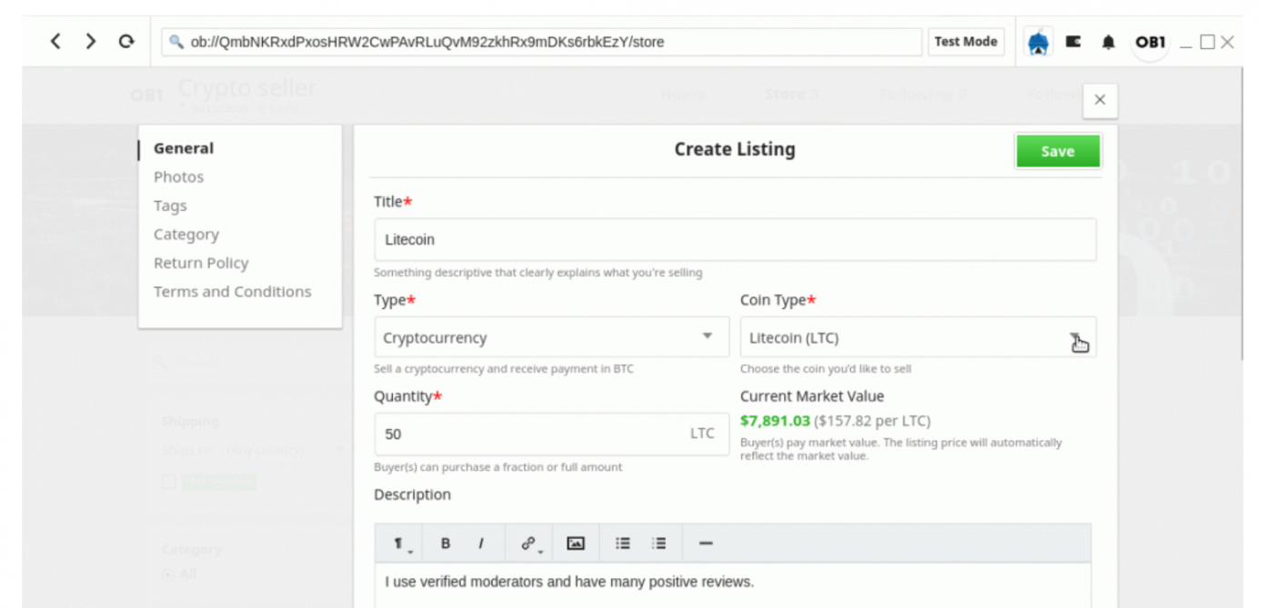
Task: Click the Create Listing heading
Action: (735, 149)
